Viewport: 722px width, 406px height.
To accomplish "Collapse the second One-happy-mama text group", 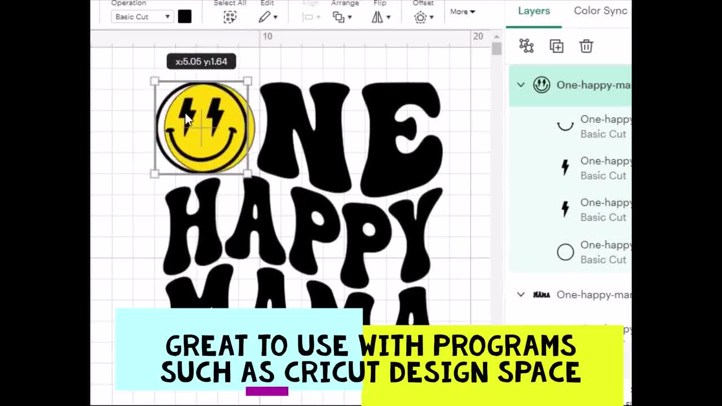I will 521,294.
